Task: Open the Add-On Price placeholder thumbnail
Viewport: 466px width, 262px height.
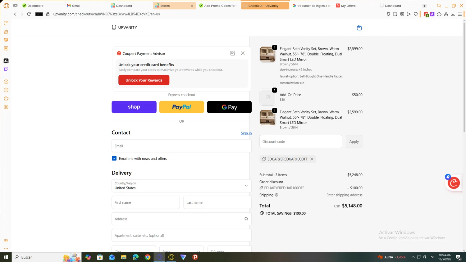Action: click(267, 97)
